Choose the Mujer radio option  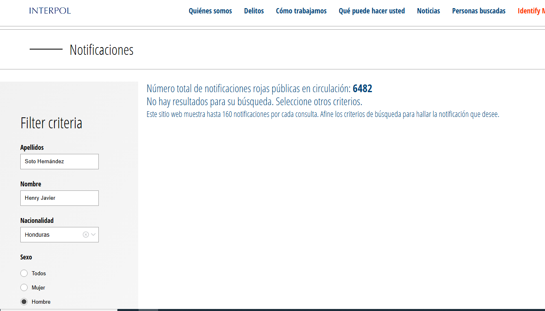click(x=24, y=287)
